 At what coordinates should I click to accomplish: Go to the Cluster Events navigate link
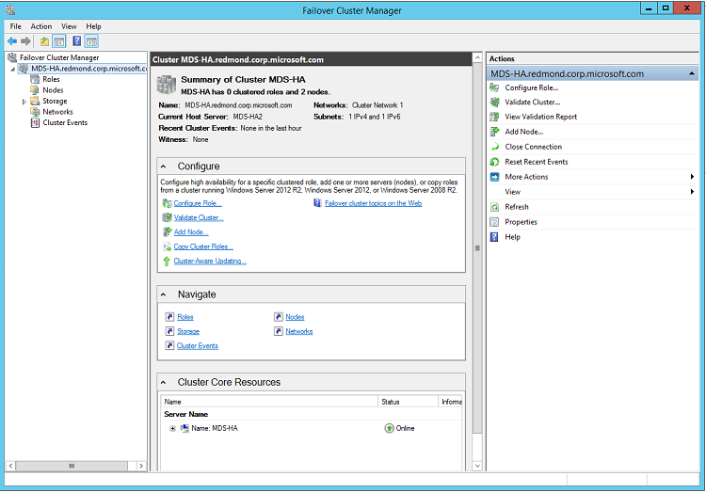click(198, 346)
